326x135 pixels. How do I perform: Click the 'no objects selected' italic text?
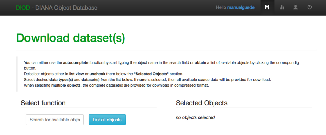(195, 117)
